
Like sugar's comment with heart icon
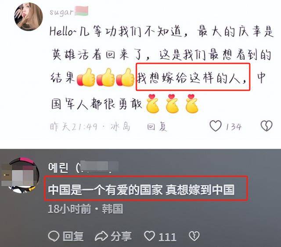[216, 126]
